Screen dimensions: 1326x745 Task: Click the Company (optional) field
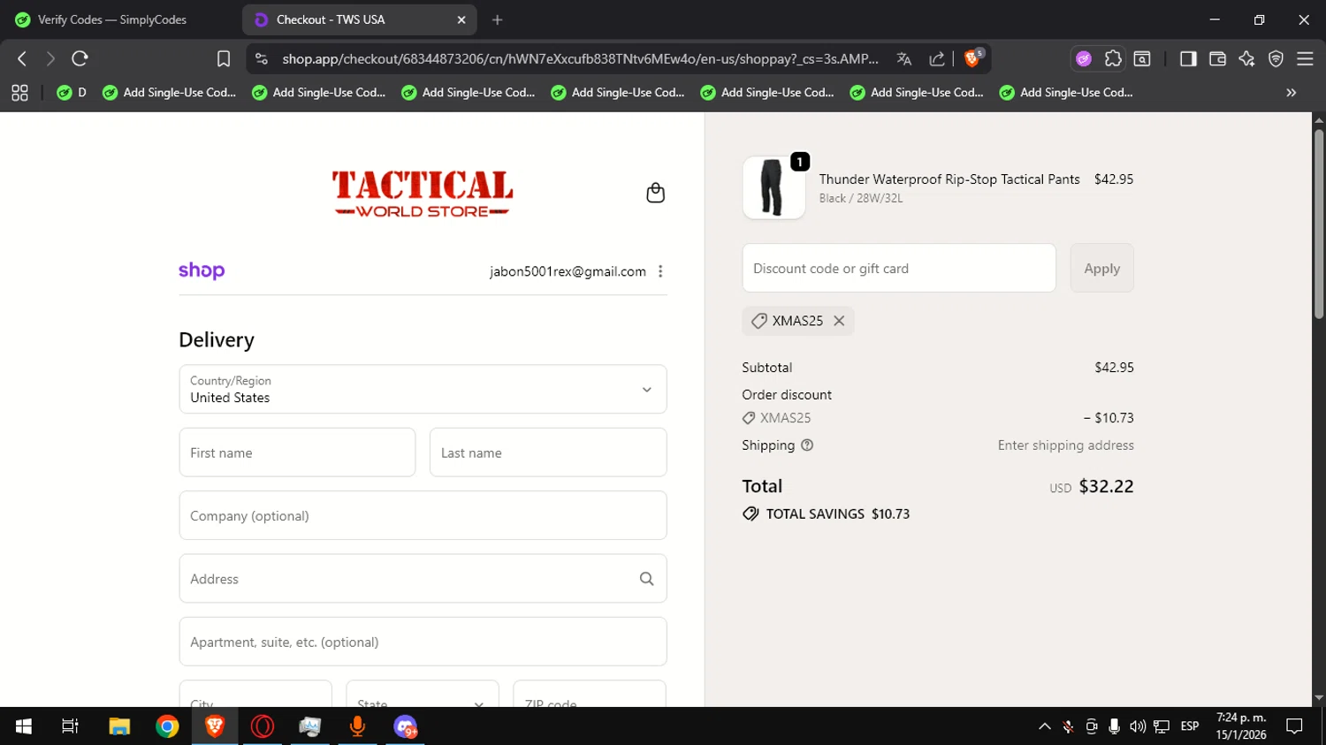(423, 515)
